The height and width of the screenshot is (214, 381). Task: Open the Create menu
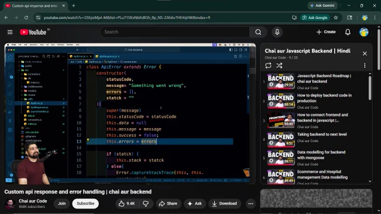[x=326, y=32]
